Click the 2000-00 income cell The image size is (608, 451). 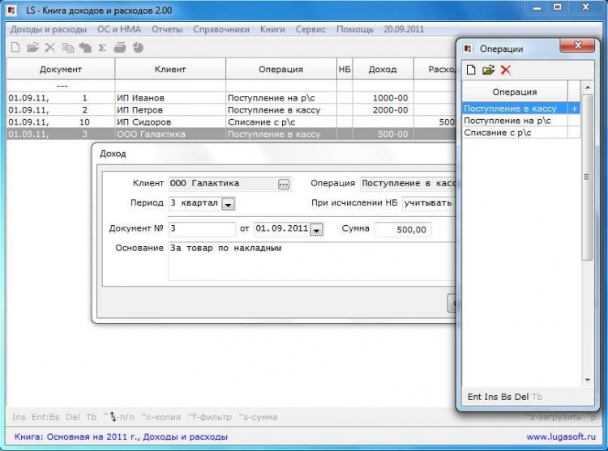[x=383, y=110]
